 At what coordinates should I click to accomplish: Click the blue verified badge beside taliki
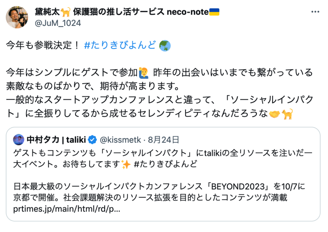pos(92,140)
